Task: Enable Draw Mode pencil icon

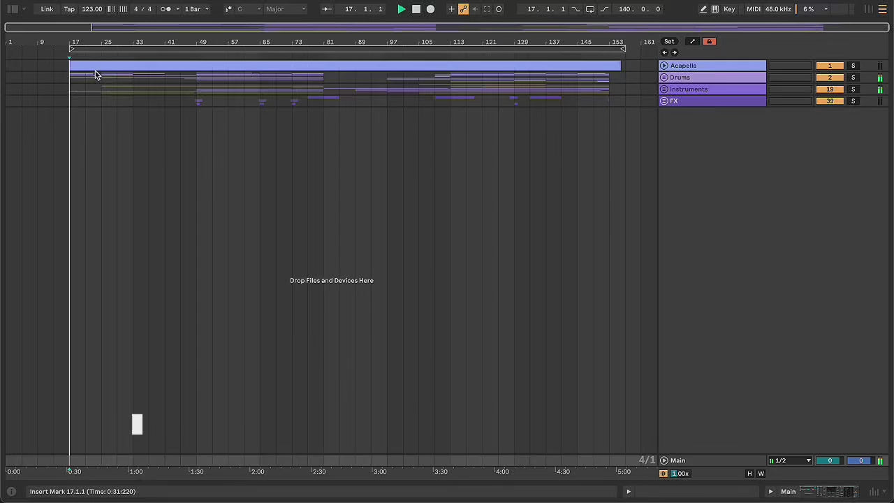Action: [703, 9]
